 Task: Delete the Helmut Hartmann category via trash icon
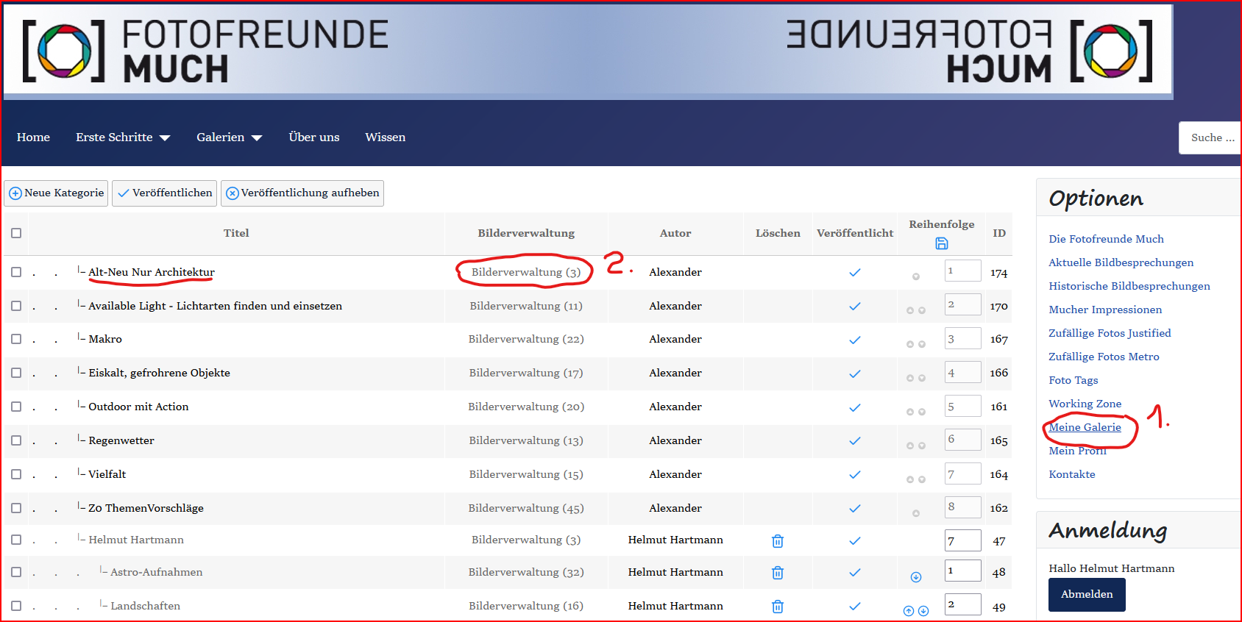click(777, 541)
